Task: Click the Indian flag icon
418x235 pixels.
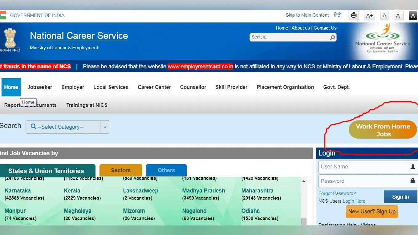Action: coord(3,15)
